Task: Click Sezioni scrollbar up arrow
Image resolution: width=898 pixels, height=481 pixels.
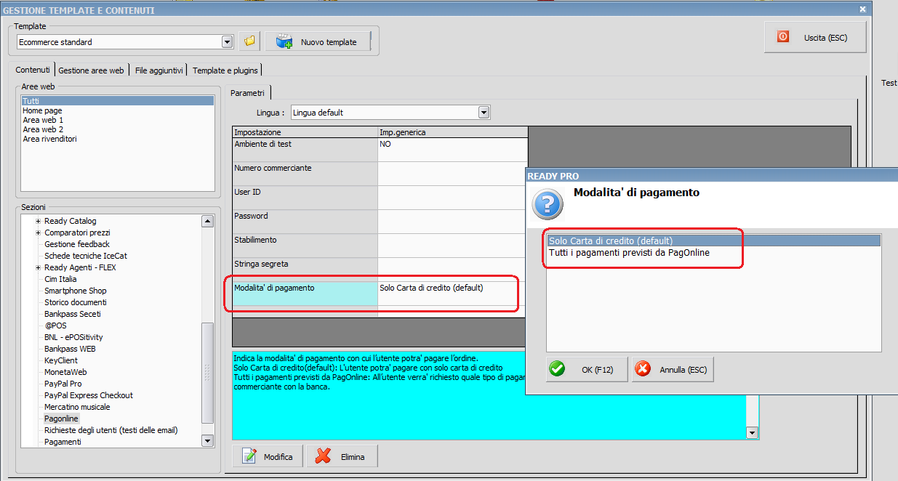Action: pos(207,221)
